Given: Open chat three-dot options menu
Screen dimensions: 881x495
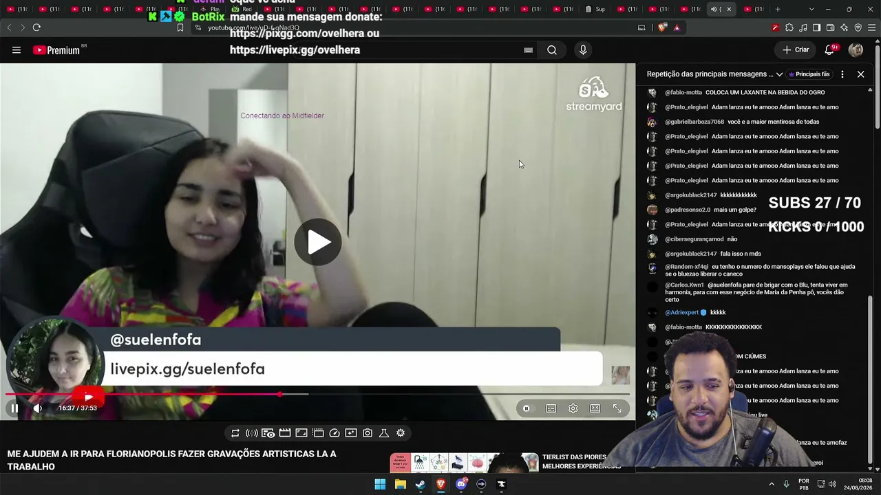Looking at the screenshot, I should (x=842, y=74).
